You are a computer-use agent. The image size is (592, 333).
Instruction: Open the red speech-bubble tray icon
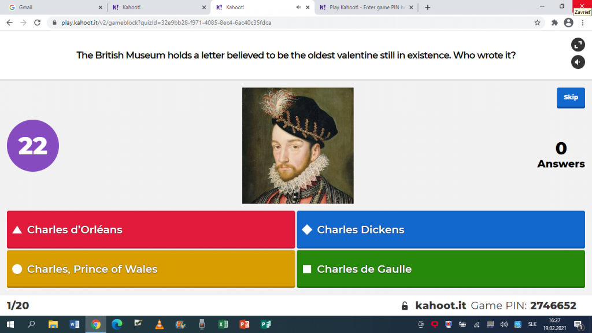pyautogui.click(x=435, y=324)
